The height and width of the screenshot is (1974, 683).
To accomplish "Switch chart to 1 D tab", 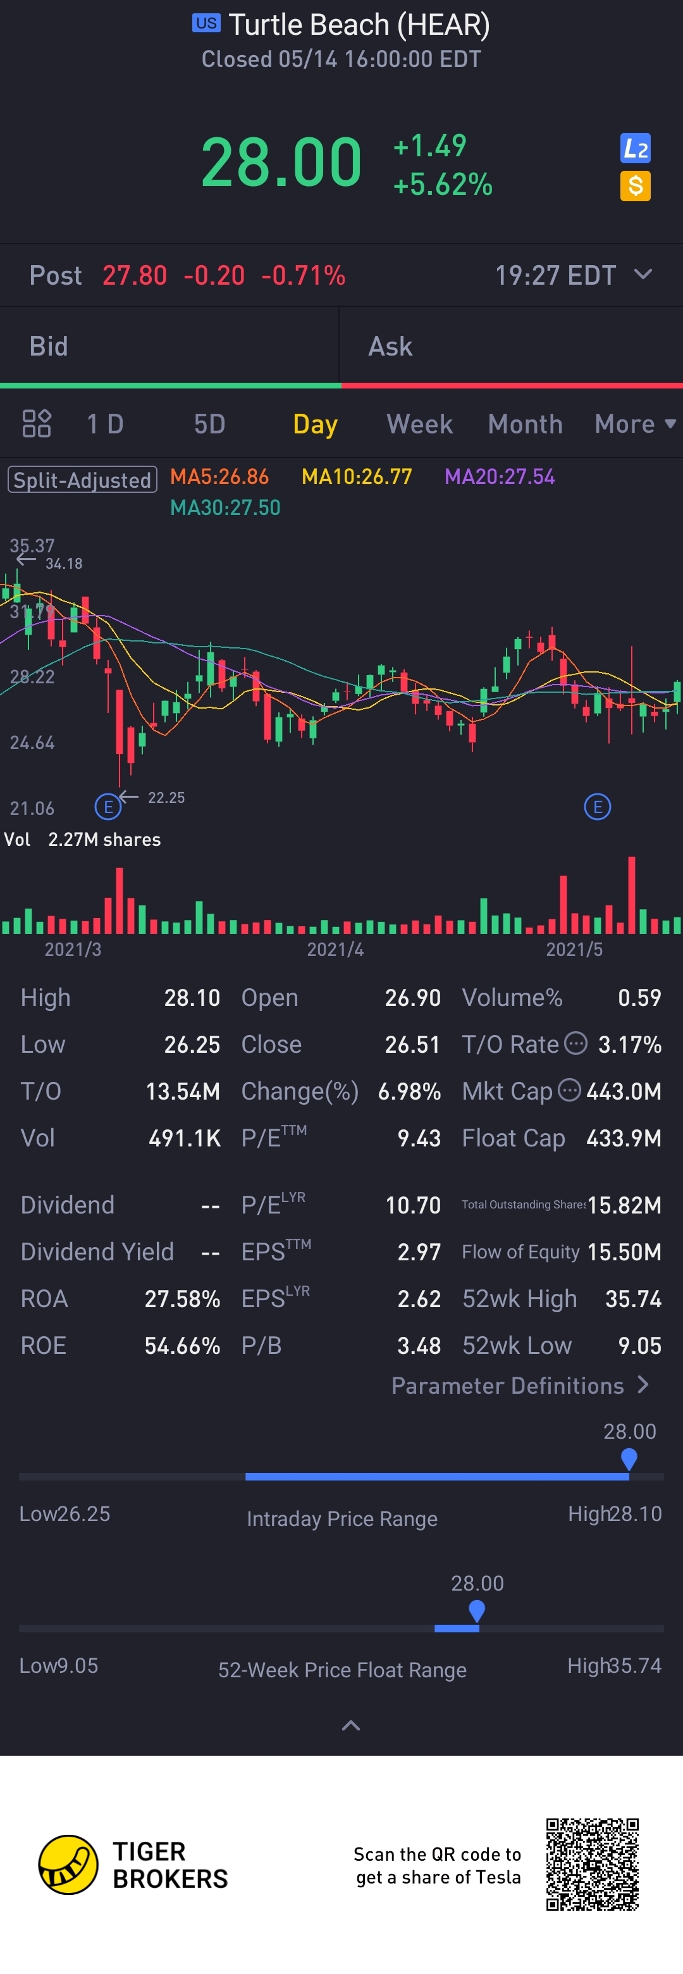I will pos(105,424).
